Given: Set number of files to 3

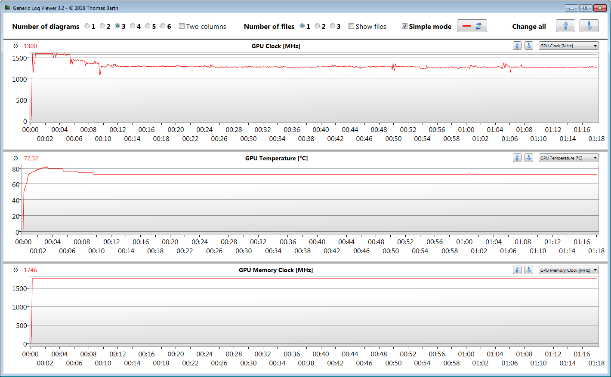Looking at the screenshot, I should pos(332,26).
